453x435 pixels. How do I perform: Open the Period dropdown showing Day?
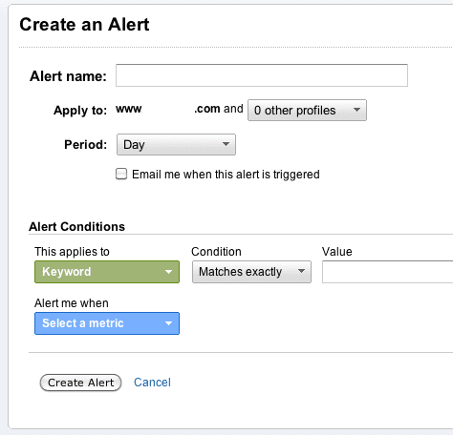click(x=176, y=144)
